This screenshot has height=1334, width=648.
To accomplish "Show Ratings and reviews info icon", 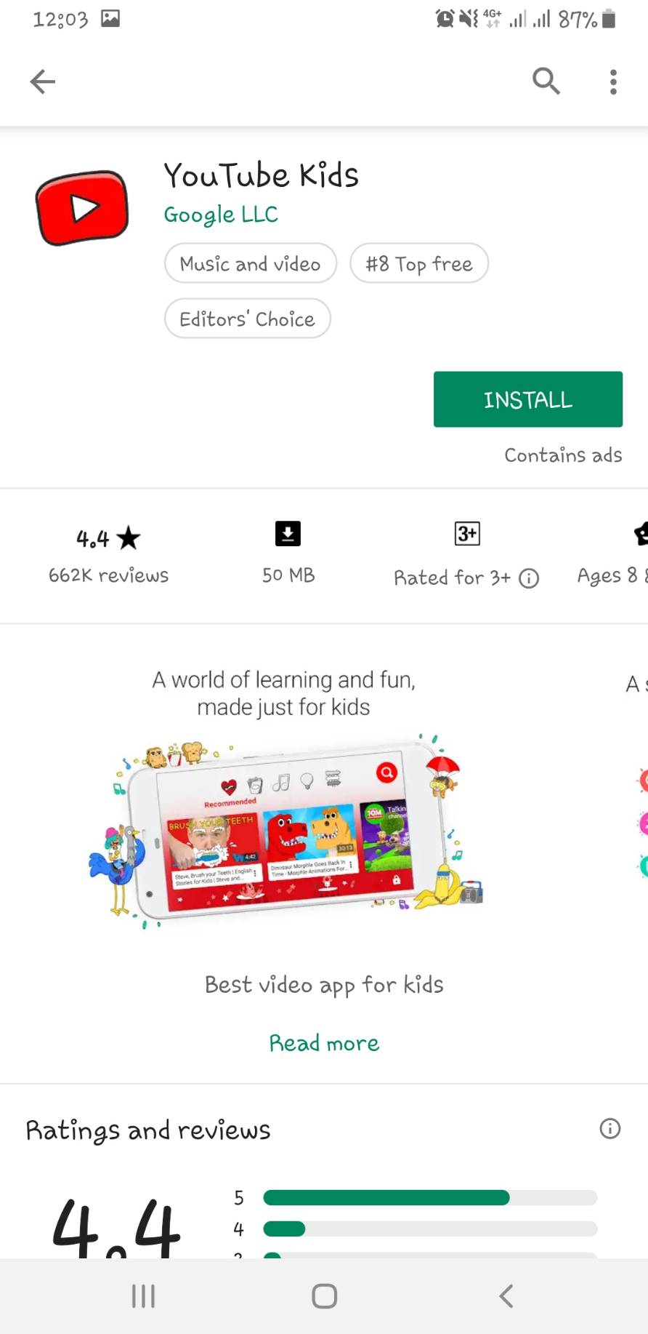I will click(609, 1129).
